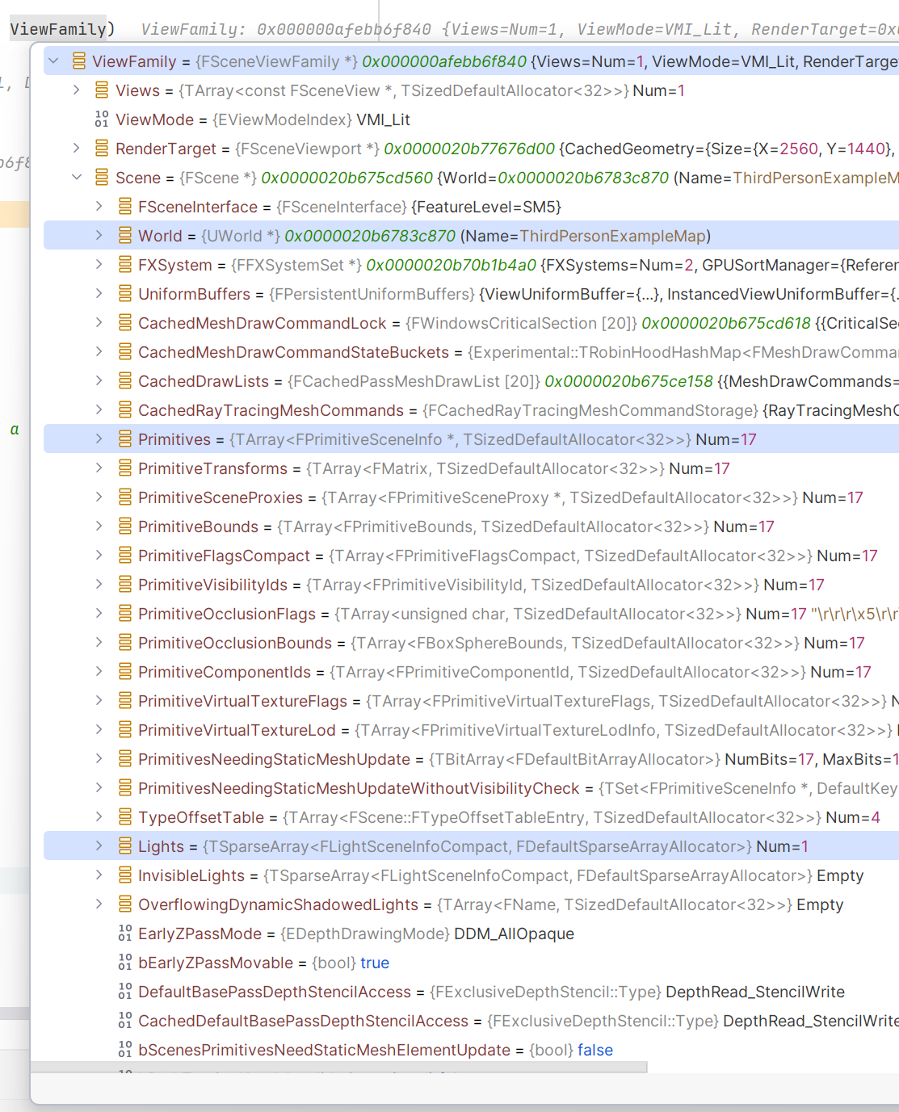Expand the Lights sparse array node
This screenshot has height=1112, width=899.
pos(99,846)
